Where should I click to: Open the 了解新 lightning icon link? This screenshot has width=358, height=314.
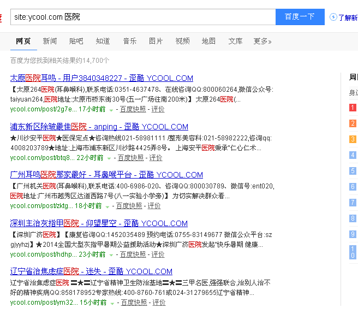pyautogui.click(x=343, y=17)
